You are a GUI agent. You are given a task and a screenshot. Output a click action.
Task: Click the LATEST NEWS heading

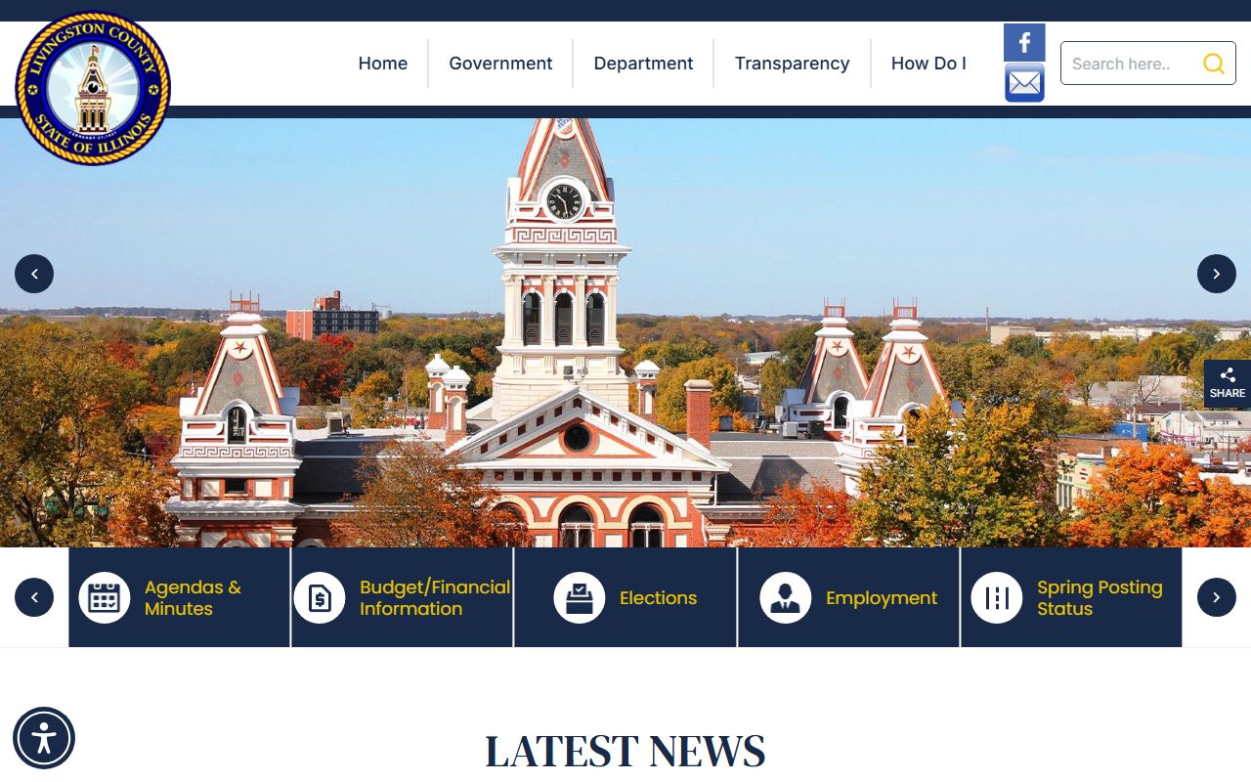625,751
